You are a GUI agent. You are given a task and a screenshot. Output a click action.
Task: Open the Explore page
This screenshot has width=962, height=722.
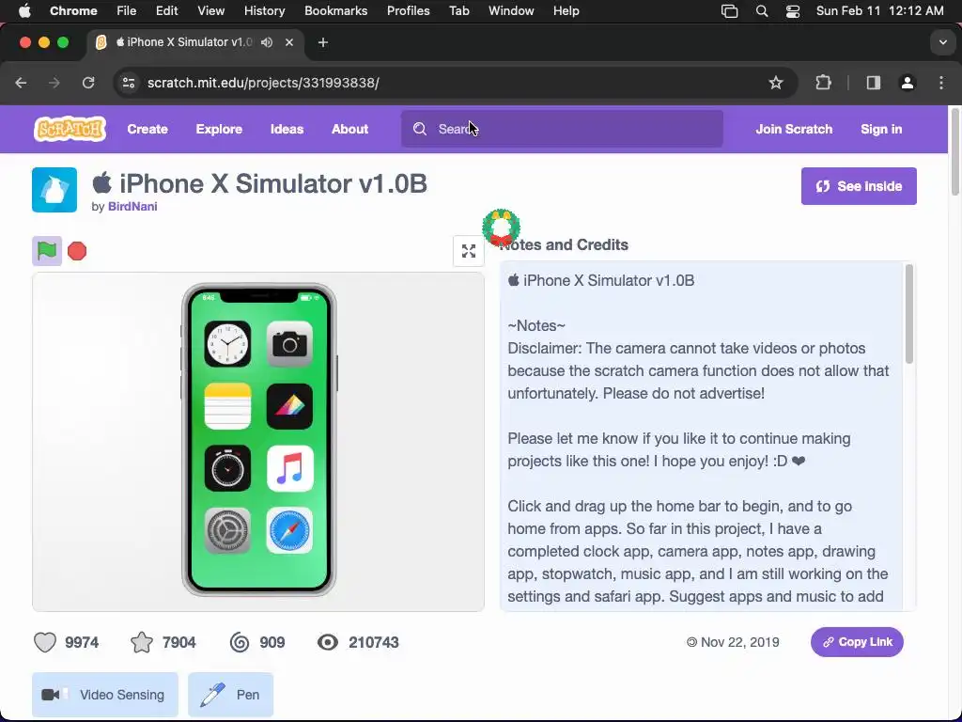pos(219,129)
